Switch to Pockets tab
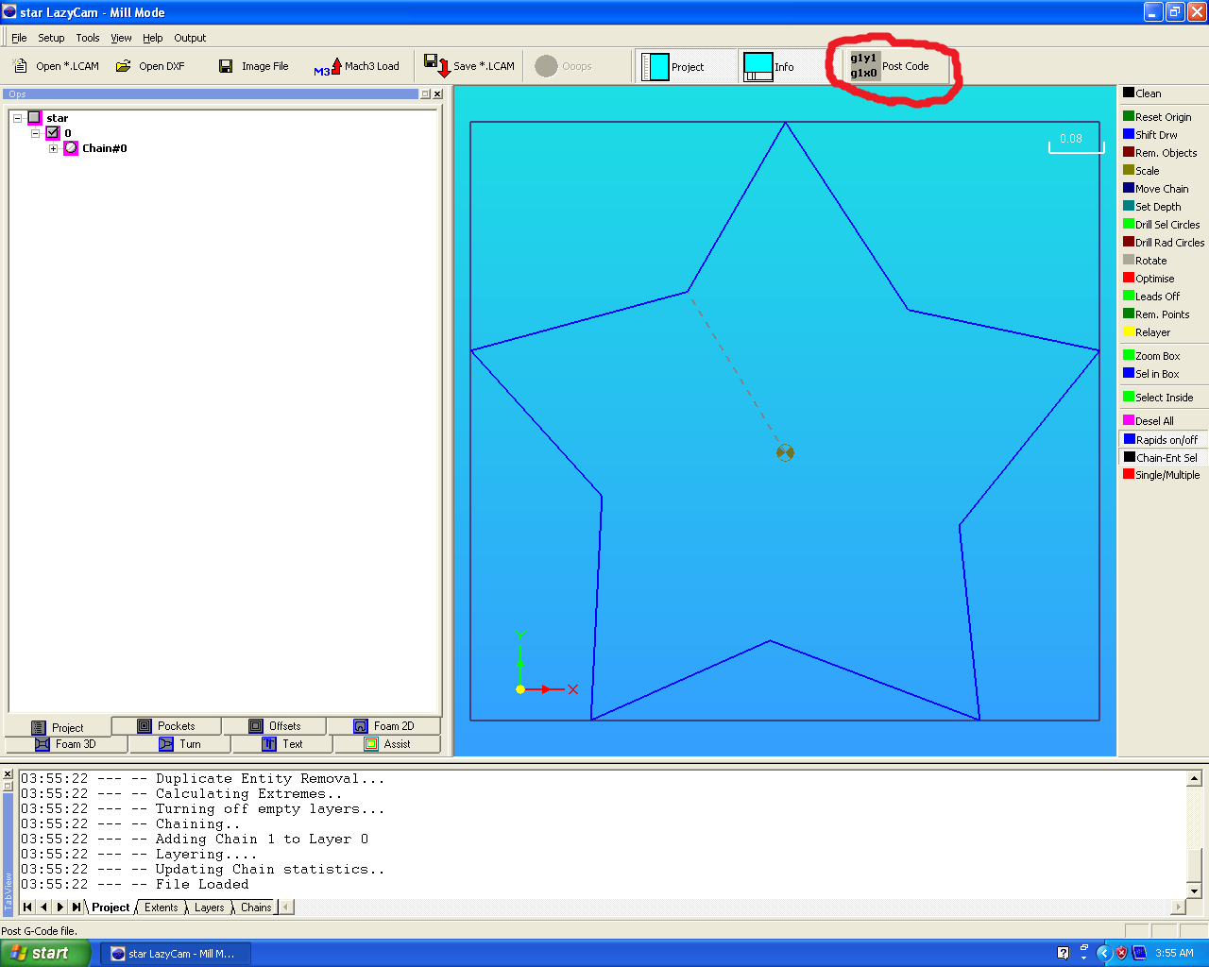The height and width of the screenshot is (967, 1209). pyautogui.click(x=166, y=726)
